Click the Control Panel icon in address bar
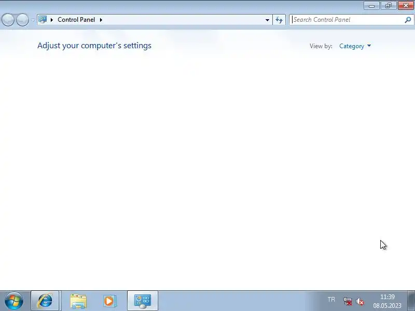 point(43,20)
